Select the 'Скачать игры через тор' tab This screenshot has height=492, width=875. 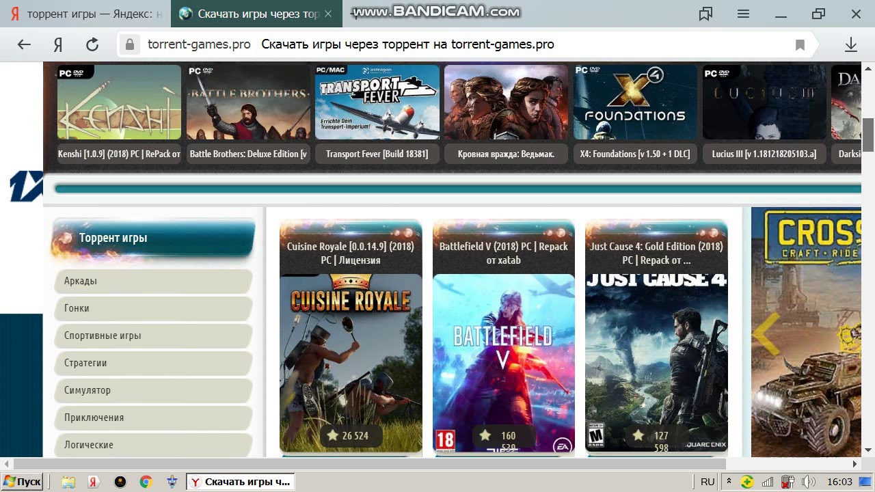click(256, 14)
